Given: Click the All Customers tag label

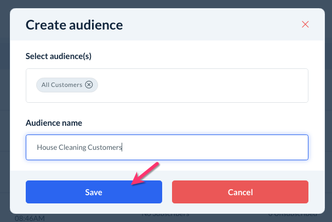Looking at the screenshot, I should point(62,85).
